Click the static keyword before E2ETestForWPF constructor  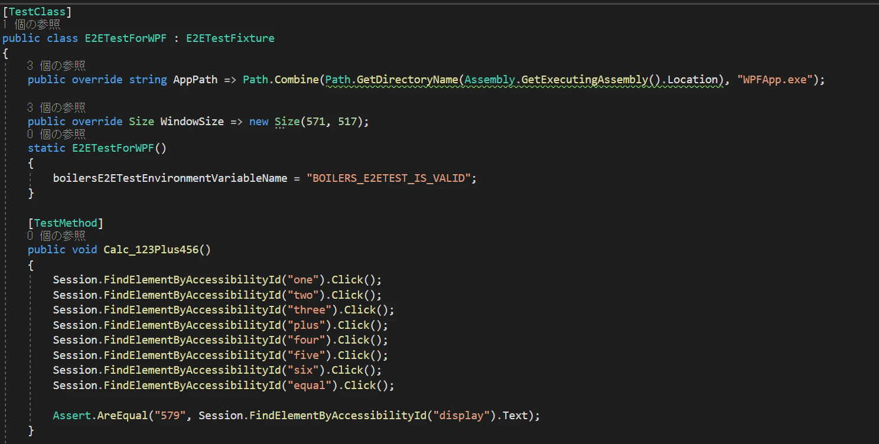coord(47,148)
